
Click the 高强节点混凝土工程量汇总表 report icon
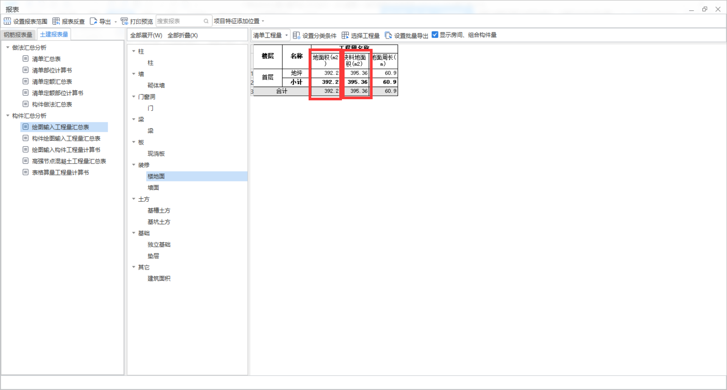(x=25, y=161)
